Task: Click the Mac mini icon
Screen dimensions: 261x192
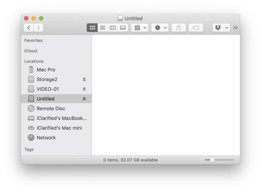Action: (x=31, y=128)
